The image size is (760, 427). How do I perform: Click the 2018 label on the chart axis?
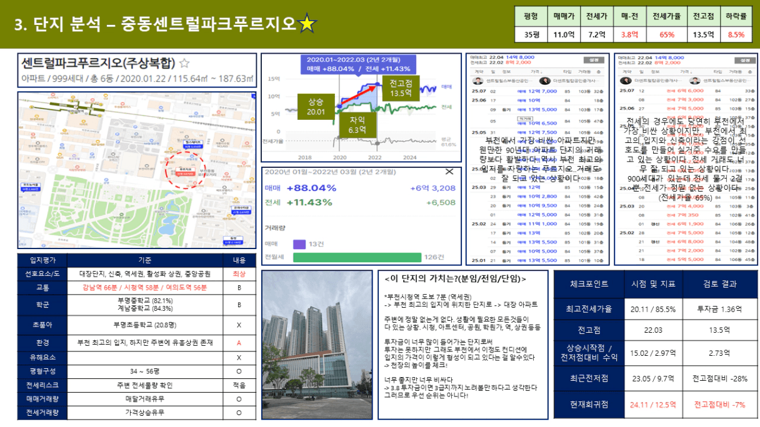305,158
